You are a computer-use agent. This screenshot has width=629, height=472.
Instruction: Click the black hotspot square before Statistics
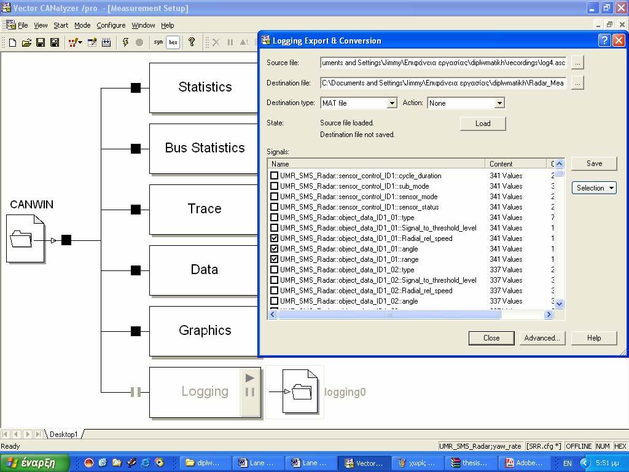click(136, 88)
